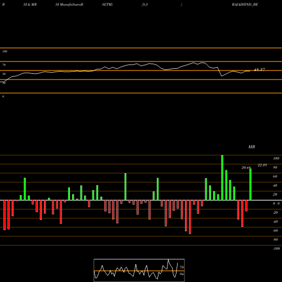Viewport: 282px width, 282px height.
Task: Click the 22.39 value in MR panel
Action: pos(262,165)
